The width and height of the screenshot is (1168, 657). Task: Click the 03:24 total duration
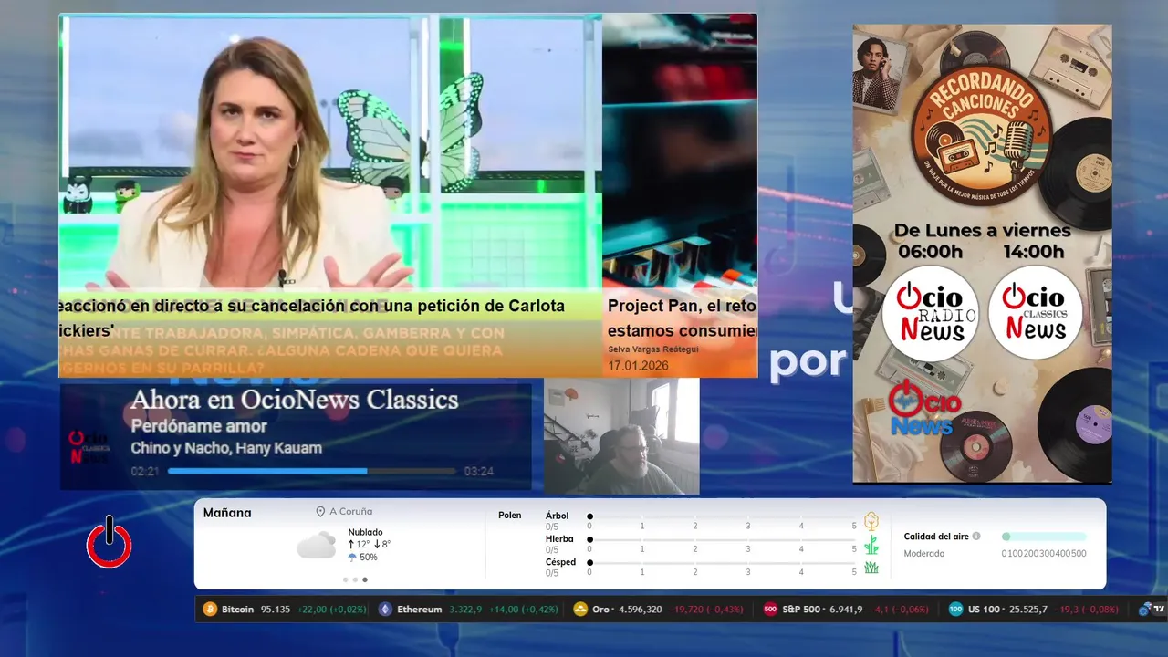tap(479, 472)
